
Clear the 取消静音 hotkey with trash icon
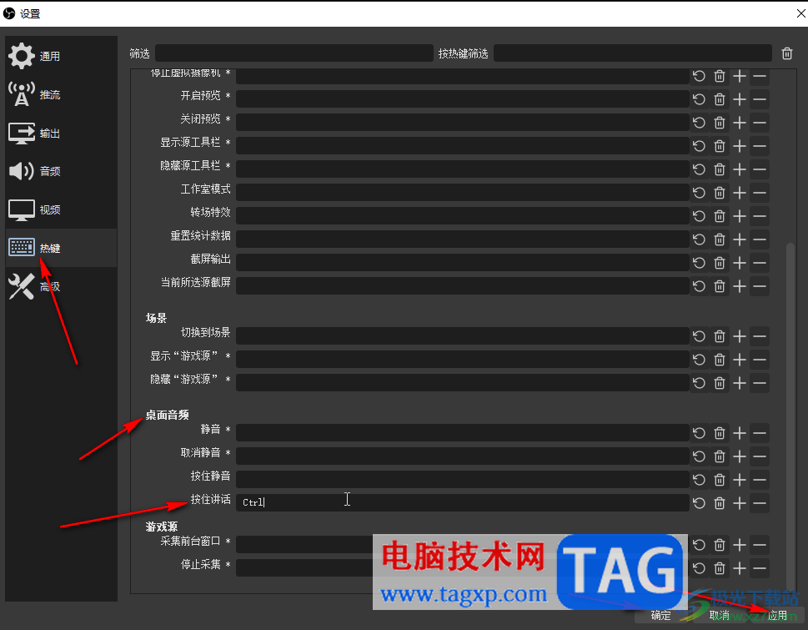pos(720,456)
